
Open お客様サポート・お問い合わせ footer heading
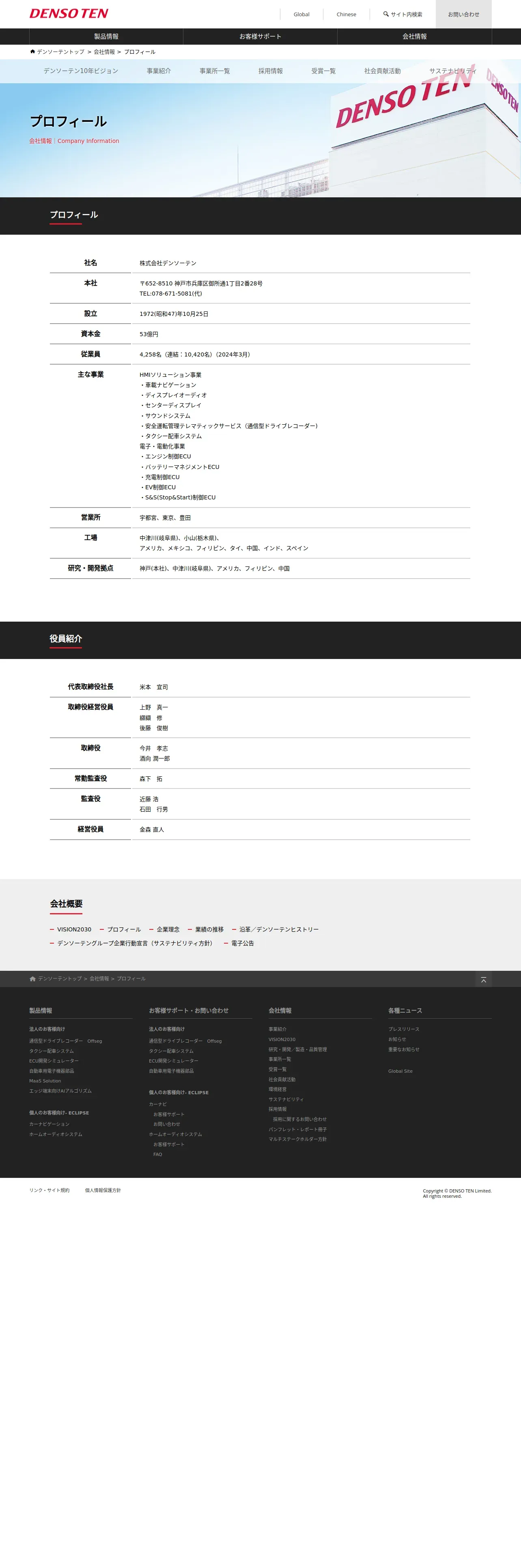[189, 1011]
